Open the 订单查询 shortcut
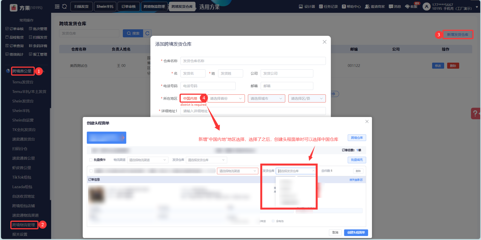Image resolution: width=481 pixels, height=240 pixels. (x=15, y=46)
